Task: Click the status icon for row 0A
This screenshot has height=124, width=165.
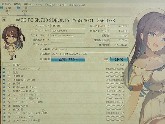Action: point(4,102)
